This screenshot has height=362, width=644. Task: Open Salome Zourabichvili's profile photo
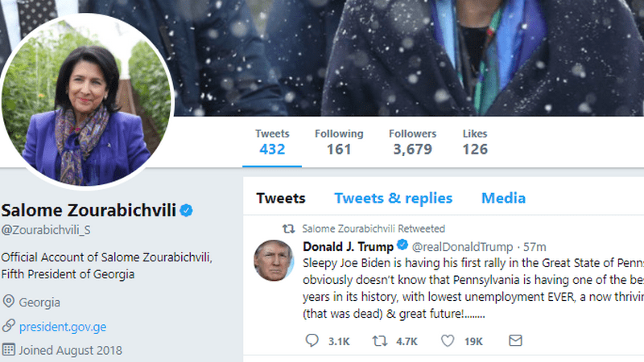click(x=86, y=95)
